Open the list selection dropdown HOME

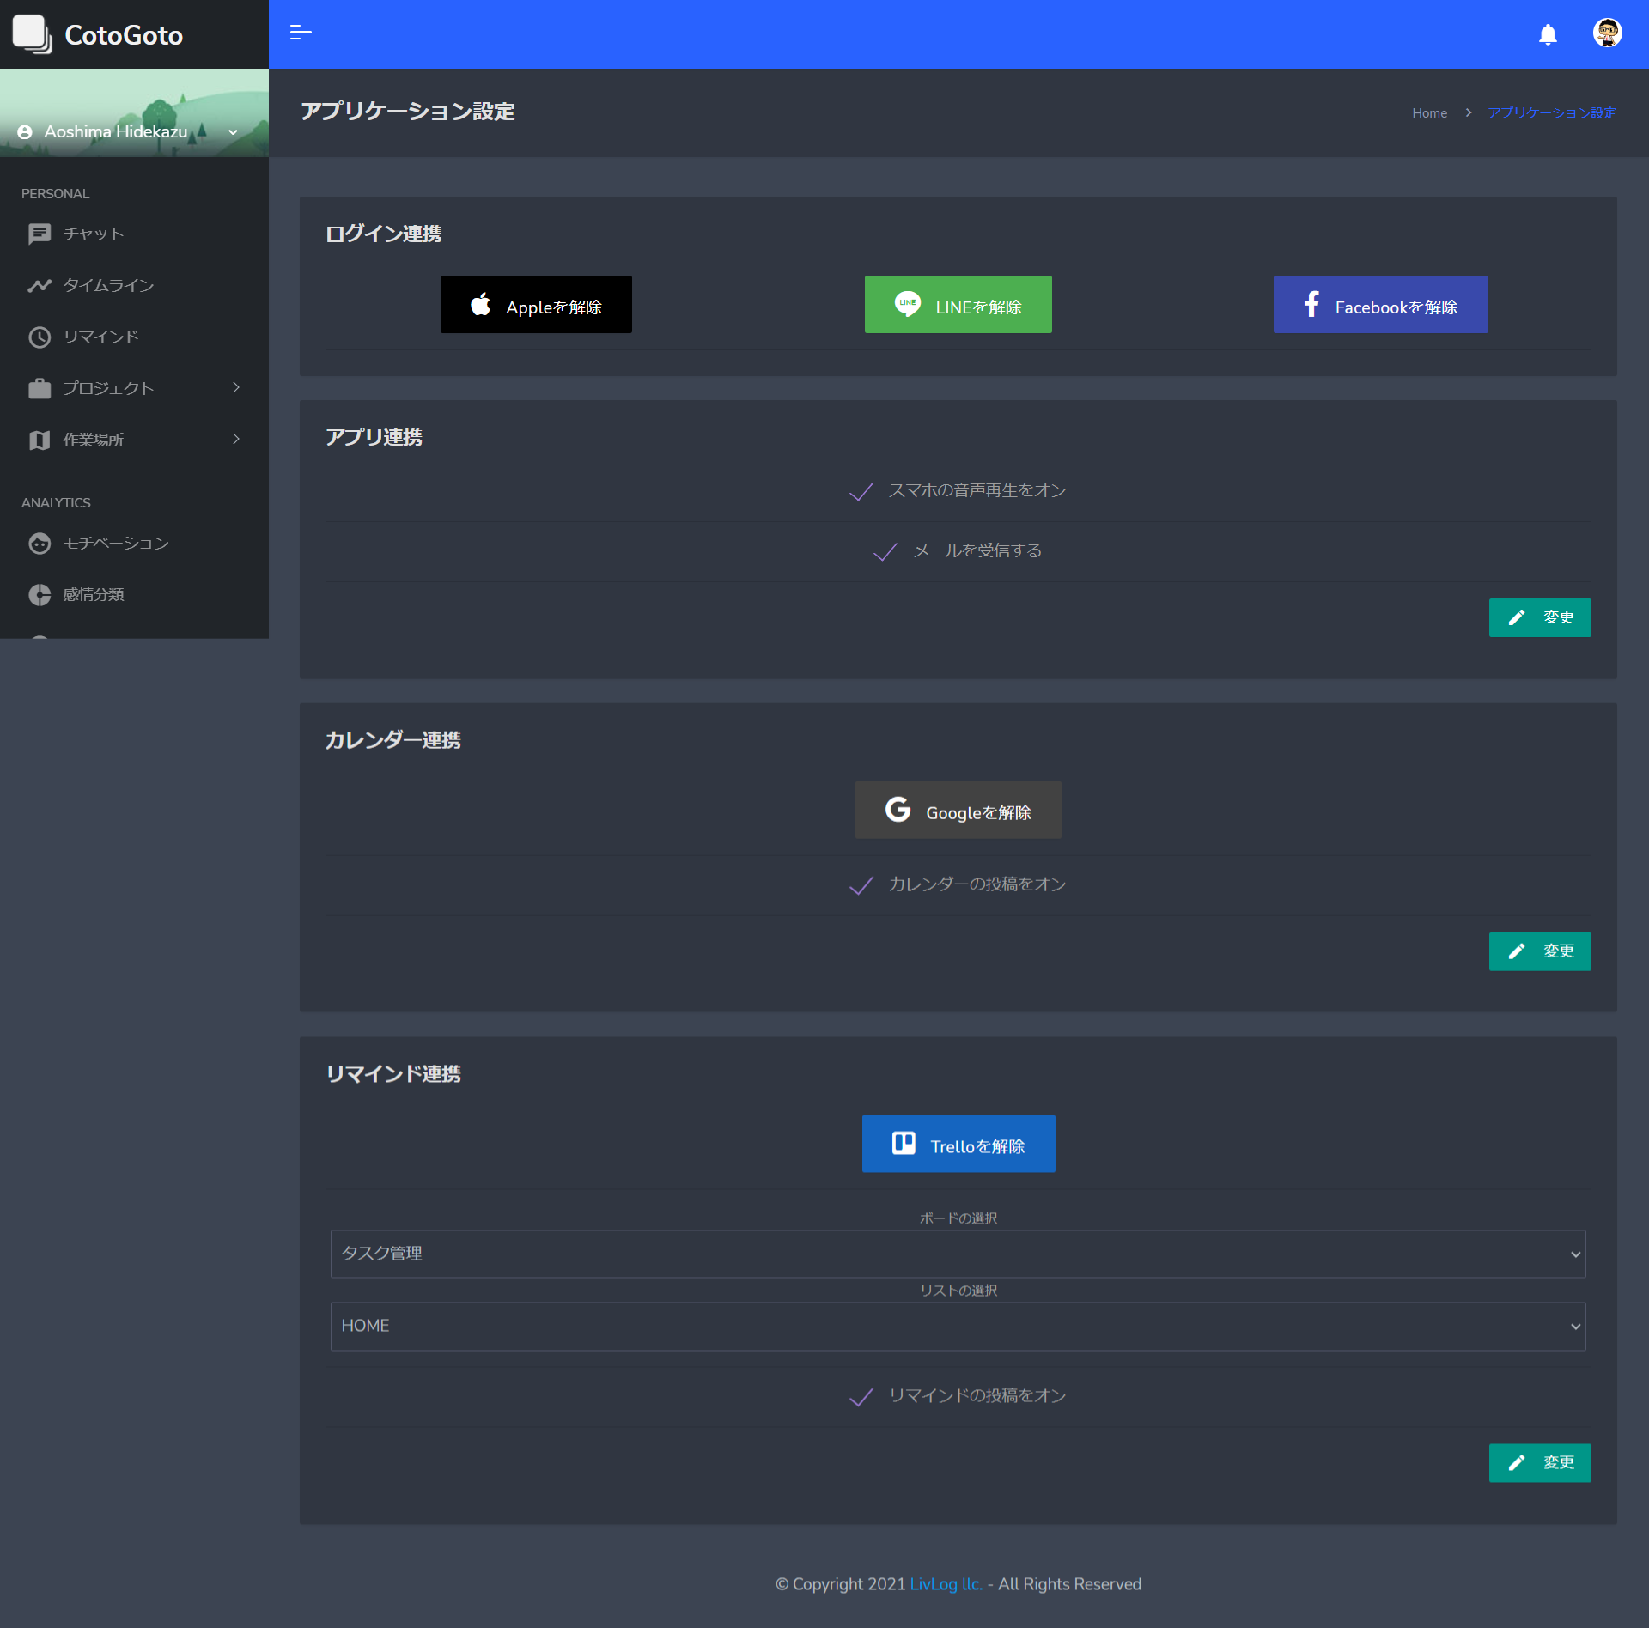pyautogui.click(x=958, y=1326)
